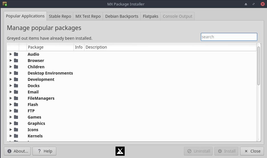Switch to the Debian Backports tab
This screenshot has height=158, width=267.
[x=122, y=16]
